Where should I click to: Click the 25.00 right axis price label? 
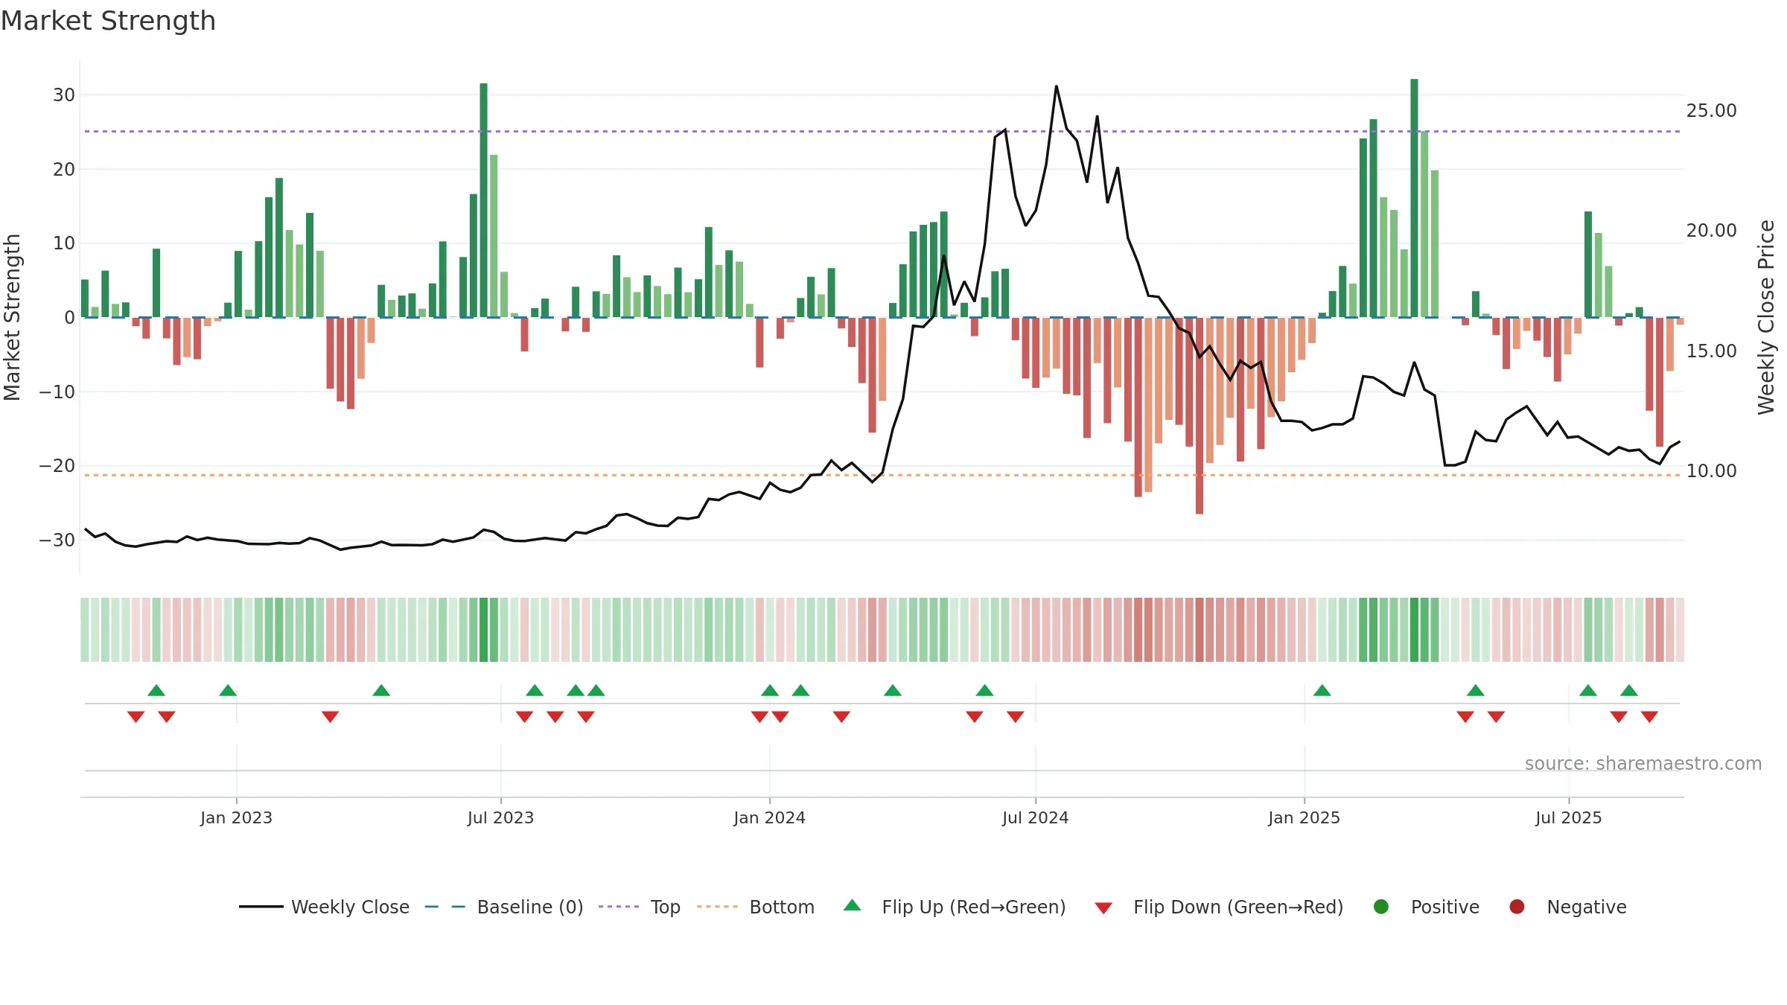pos(1711,110)
